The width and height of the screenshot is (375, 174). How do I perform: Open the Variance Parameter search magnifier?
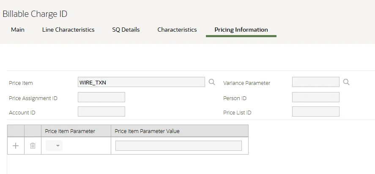pyautogui.click(x=346, y=82)
